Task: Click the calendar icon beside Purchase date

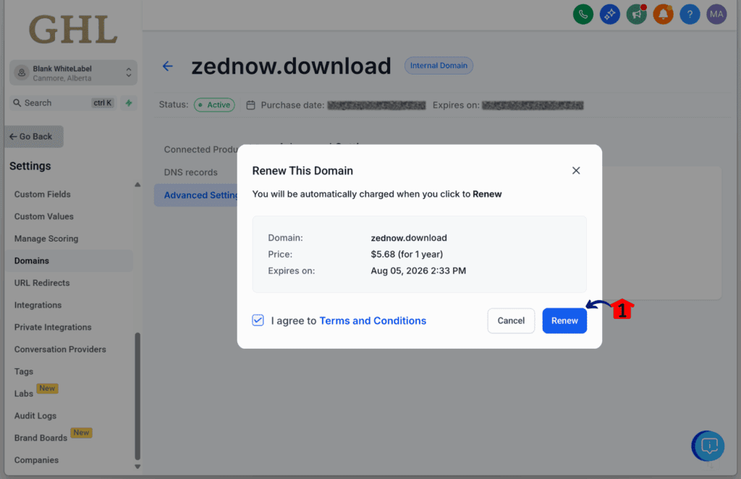Action: tap(250, 105)
